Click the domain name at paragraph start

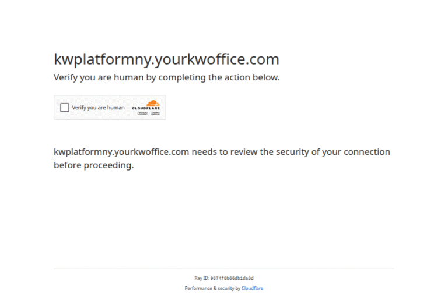pos(121,152)
